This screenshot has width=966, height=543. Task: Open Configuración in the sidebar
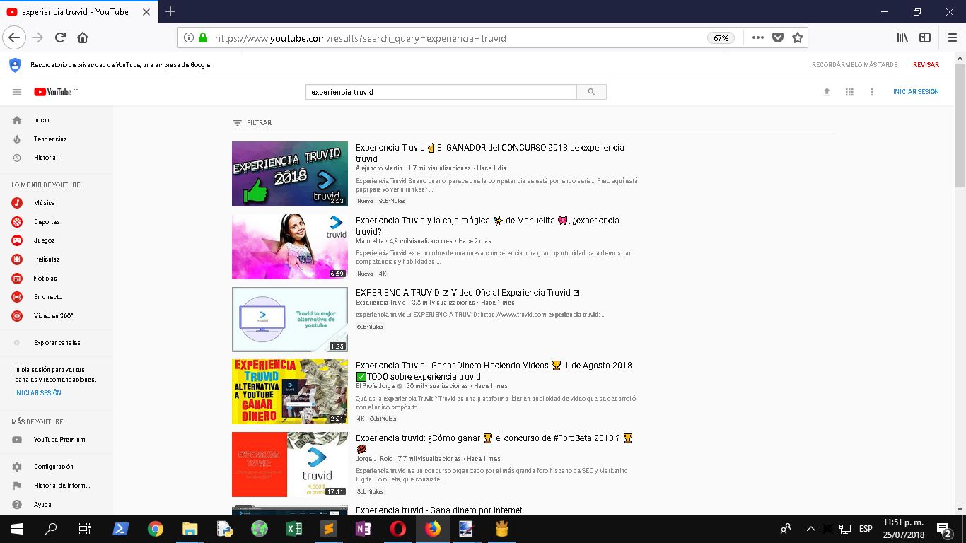click(x=53, y=467)
